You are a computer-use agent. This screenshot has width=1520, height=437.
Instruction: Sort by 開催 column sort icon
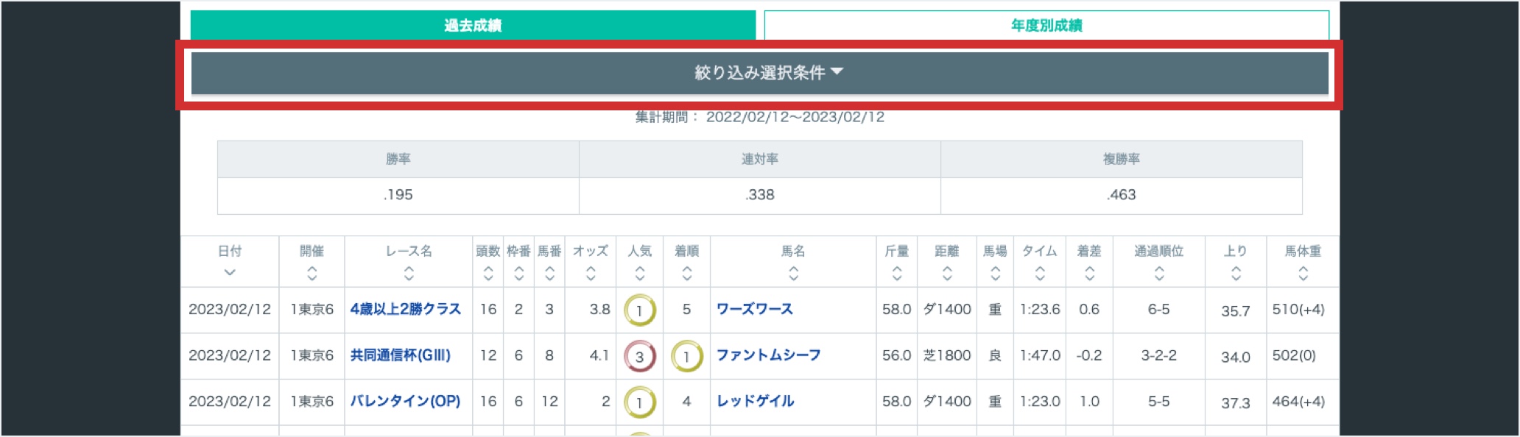312,274
